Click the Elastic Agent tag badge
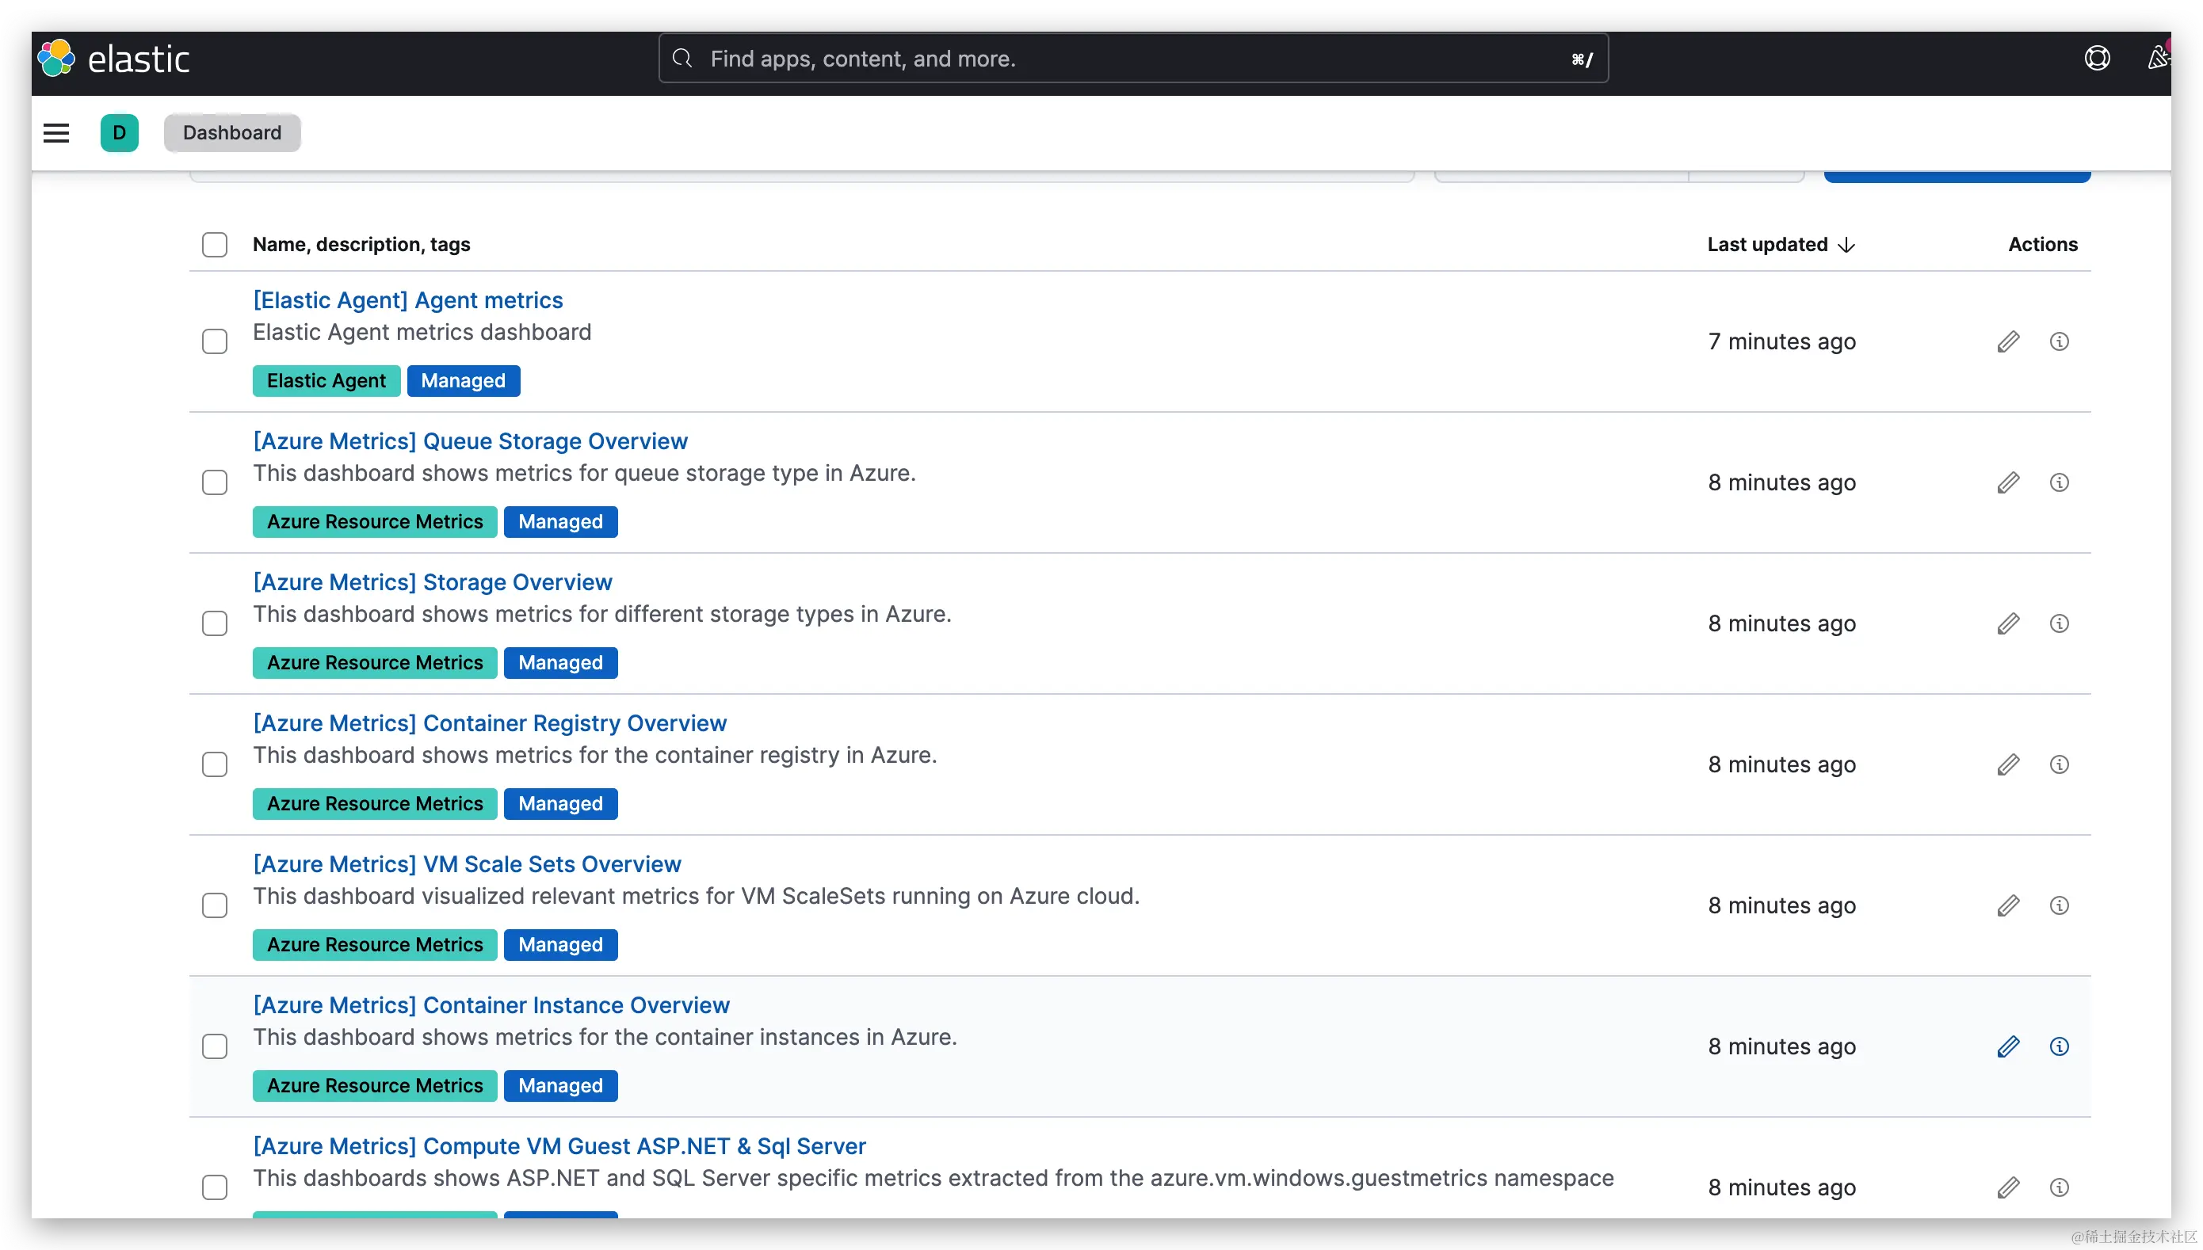Image resolution: width=2203 pixels, height=1250 pixels. click(x=326, y=381)
